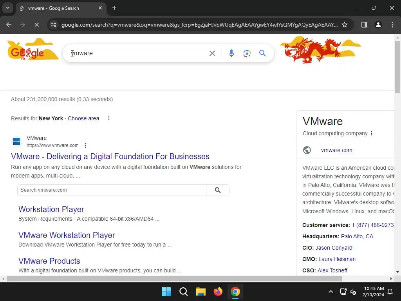Click the scroll right arrow
Screen dimensions: 401x301
tap(391, 279)
